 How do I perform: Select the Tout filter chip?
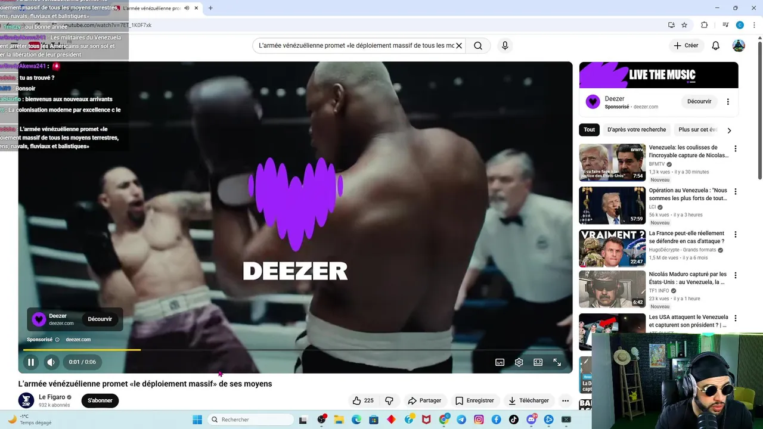coord(590,129)
